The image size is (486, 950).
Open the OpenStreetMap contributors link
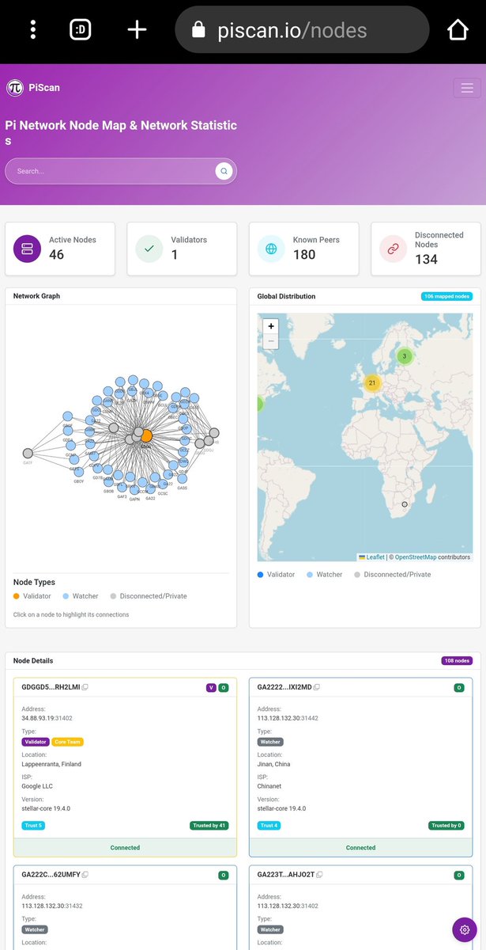[x=415, y=557]
